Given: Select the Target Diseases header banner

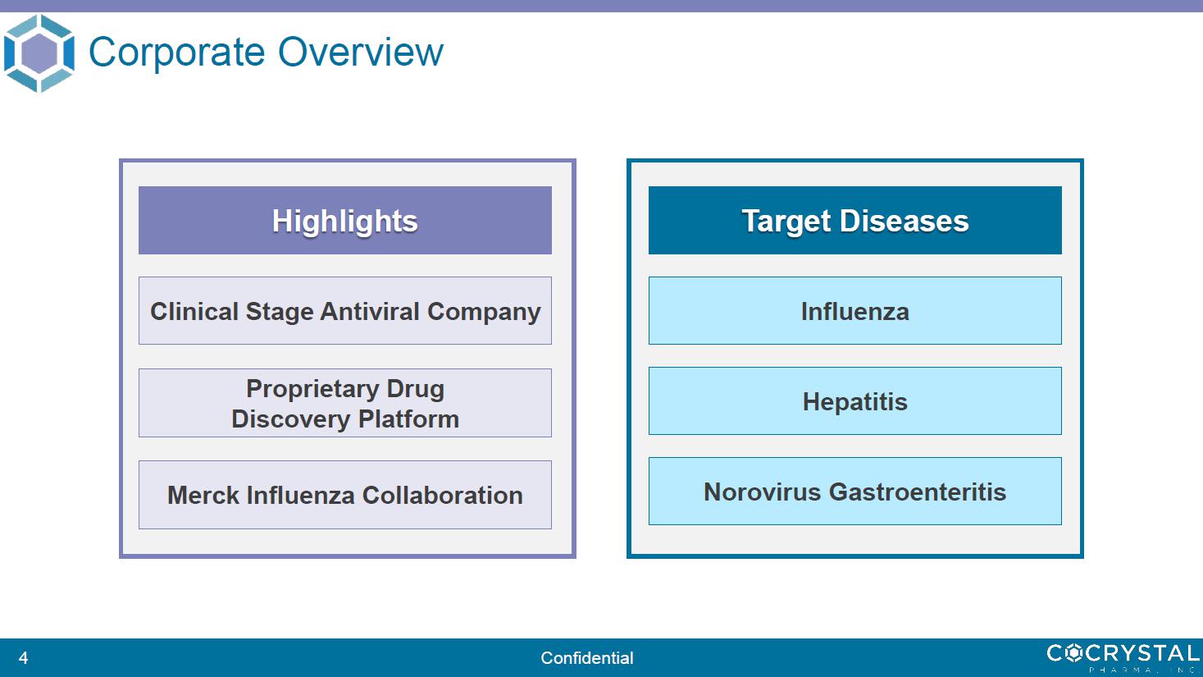Looking at the screenshot, I should pos(854,220).
